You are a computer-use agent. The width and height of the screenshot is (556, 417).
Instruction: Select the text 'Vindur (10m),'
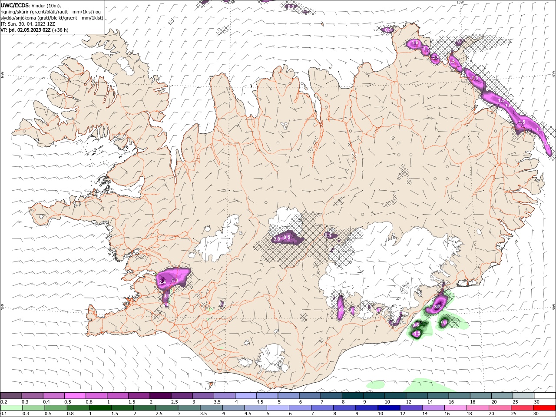[46, 6]
